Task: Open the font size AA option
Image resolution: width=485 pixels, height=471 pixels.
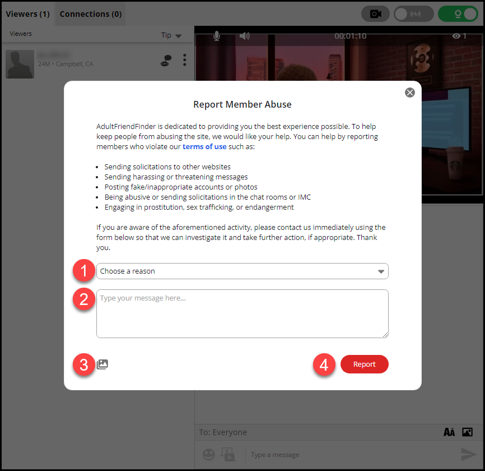Action: [x=449, y=432]
